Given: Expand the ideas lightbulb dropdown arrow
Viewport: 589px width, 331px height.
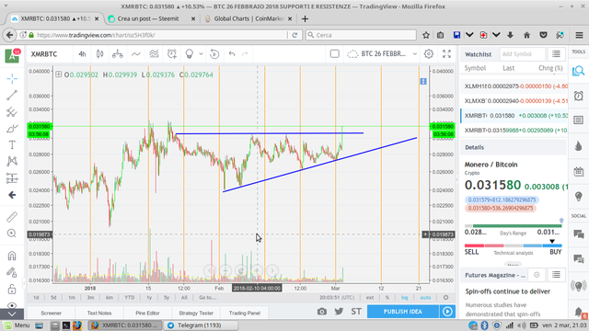Looking at the screenshot, I should click(x=201, y=54).
